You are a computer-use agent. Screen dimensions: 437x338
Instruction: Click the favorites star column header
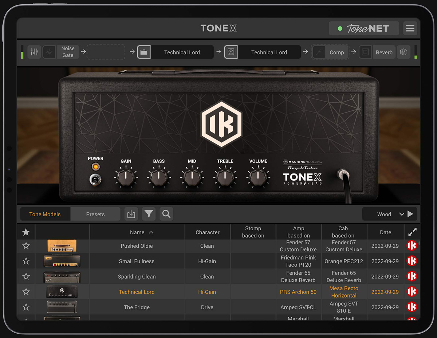tap(26, 232)
